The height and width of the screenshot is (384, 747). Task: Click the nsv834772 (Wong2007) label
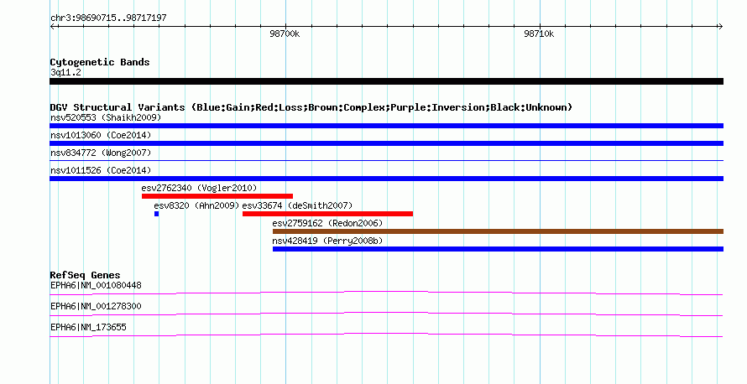tap(101, 153)
